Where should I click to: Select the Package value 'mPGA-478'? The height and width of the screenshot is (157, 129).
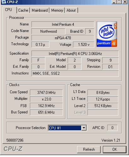[x=63, y=38]
